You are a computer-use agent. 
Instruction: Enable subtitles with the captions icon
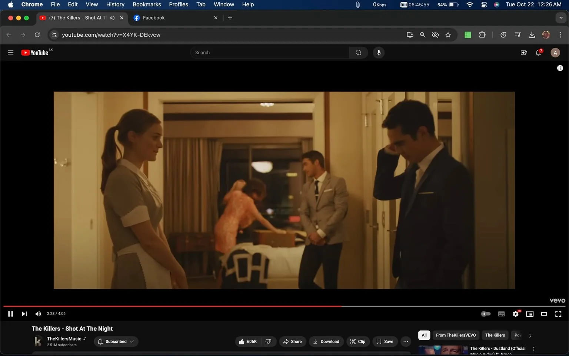tap(501, 314)
